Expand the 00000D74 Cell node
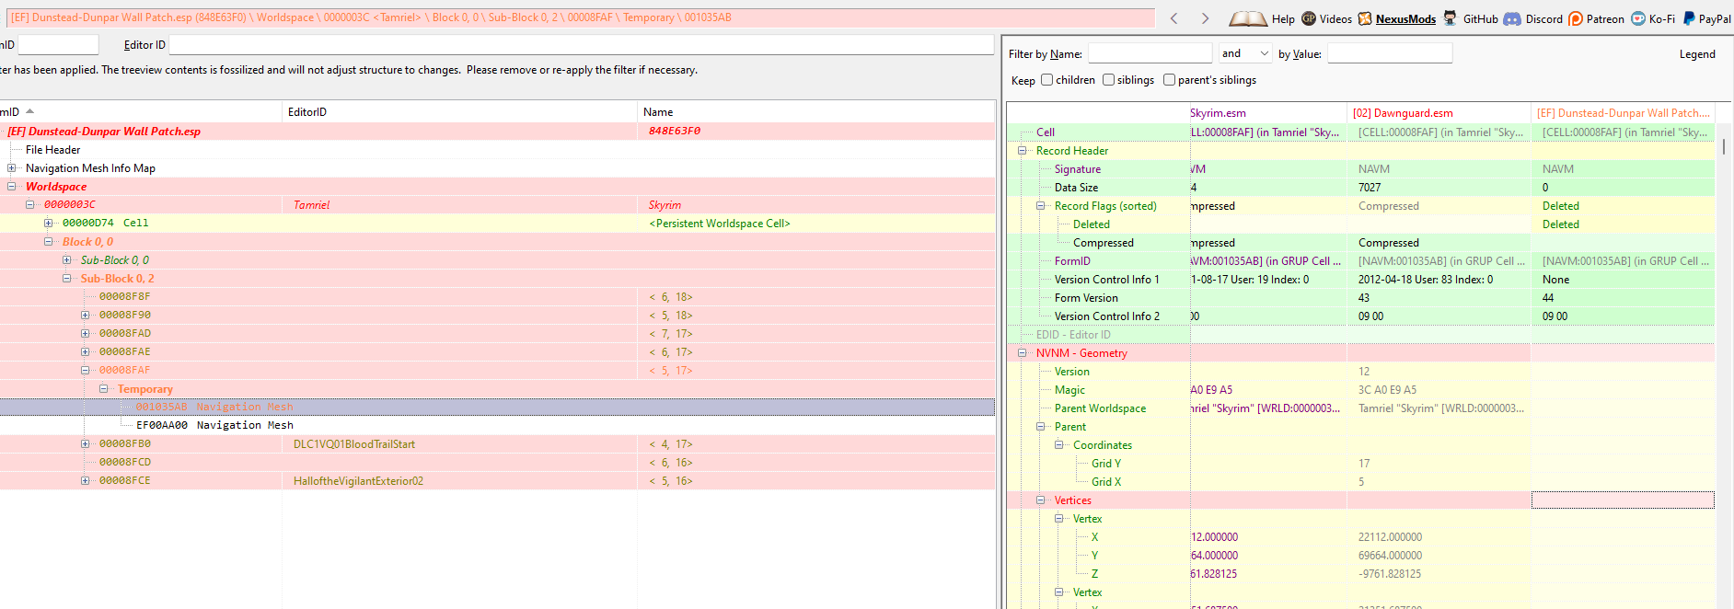The image size is (1734, 609). coord(49,224)
